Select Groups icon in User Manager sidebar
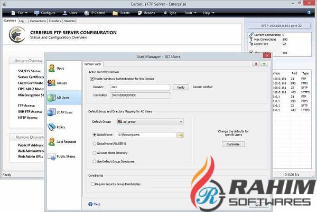This screenshot has height=212, width=317. [52, 83]
